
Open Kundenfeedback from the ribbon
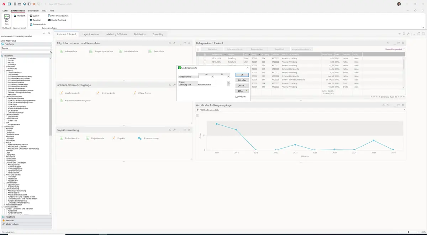coord(57,20)
